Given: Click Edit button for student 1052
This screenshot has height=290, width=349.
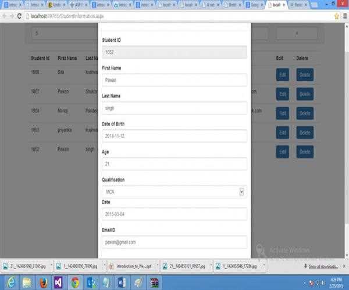Looking at the screenshot, I should click(x=282, y=152).
